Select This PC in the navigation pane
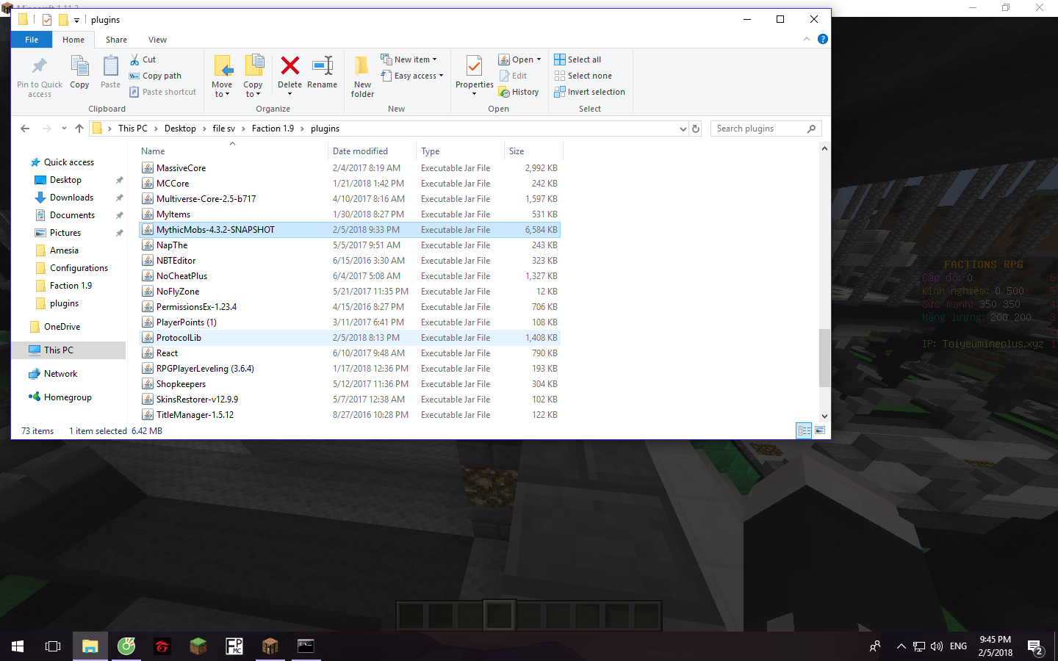Screen dimensions: 1058x661 coord(59,350)
